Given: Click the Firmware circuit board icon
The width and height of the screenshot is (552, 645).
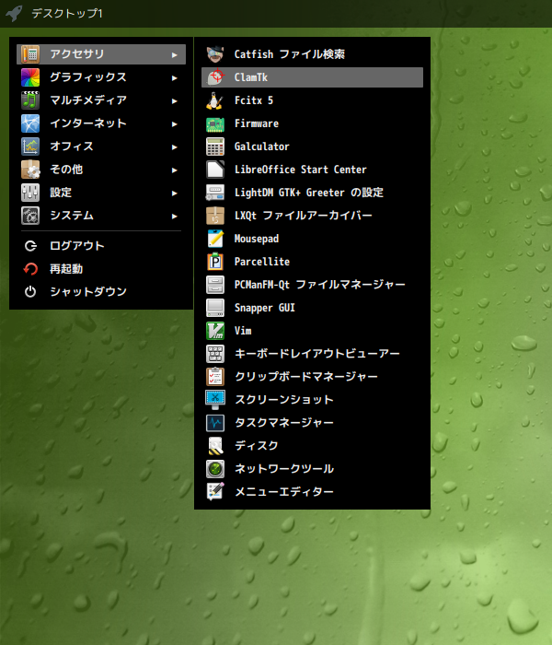Looking at the screenshot, I should 215,123.
